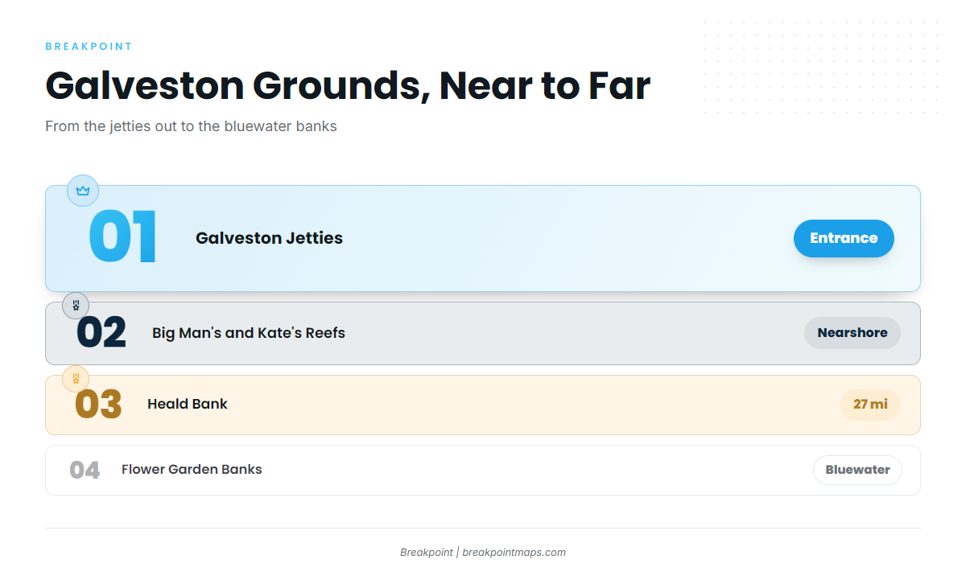Screen dimensions: 966x580
Task: Click the blue BREAKPOINT label above the heading
Action: [89, 47]
